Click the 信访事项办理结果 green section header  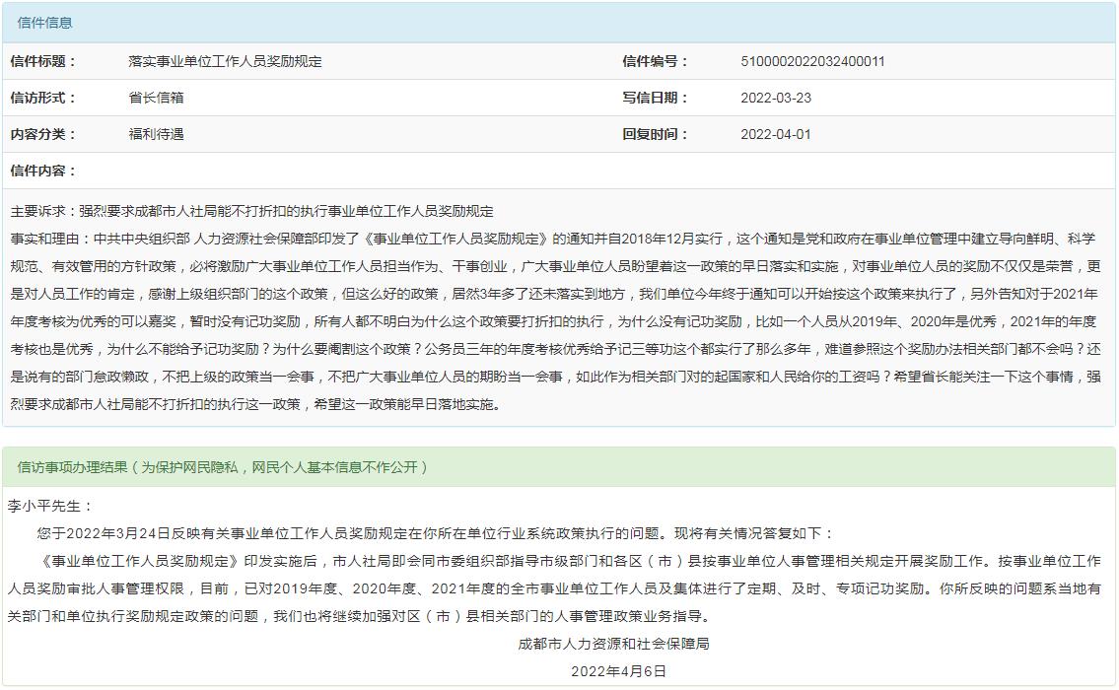(x=223, y=467)
